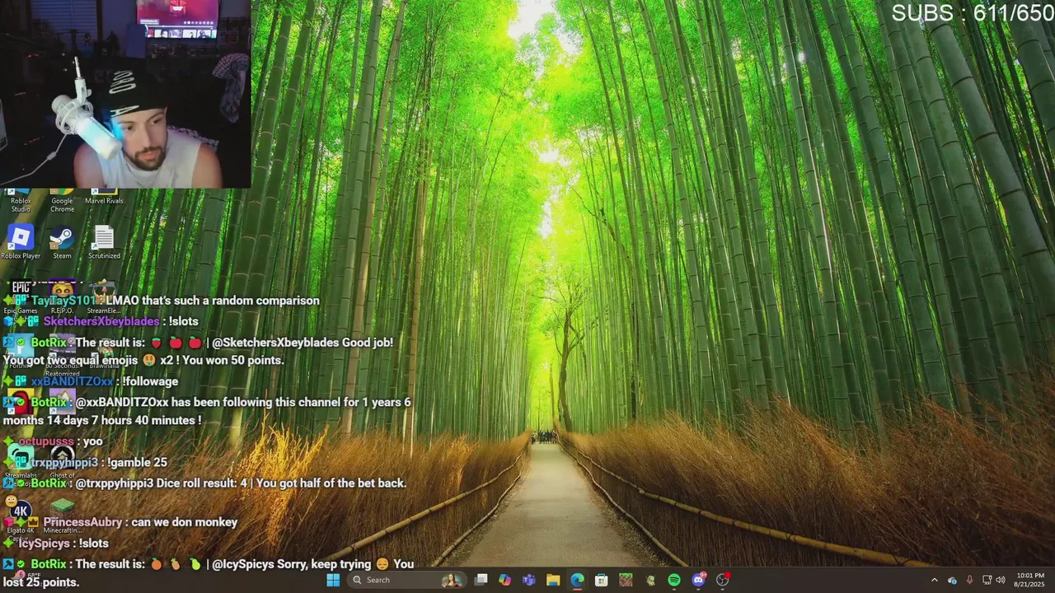Click chat username SketchersXbeyblades
Image resolution: width=1055 pixels, height=593 pixels.
tap(101, 321)
